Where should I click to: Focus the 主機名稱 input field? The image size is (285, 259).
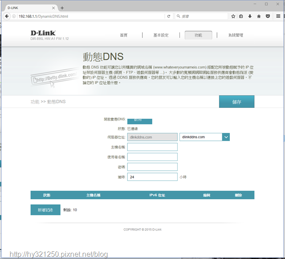(x=152, y=147)
